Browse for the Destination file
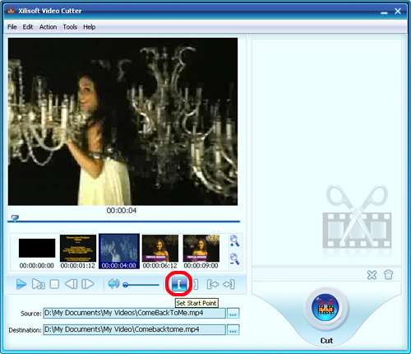 (233, 330)
